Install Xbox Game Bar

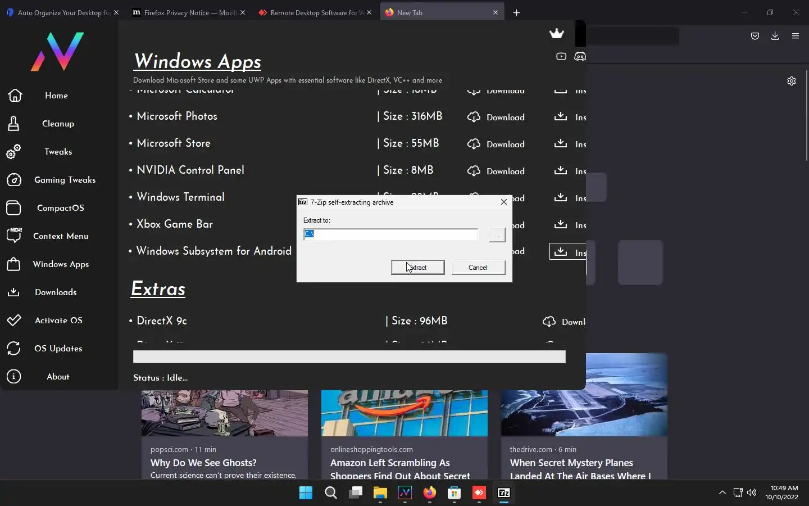pos(570,225)
